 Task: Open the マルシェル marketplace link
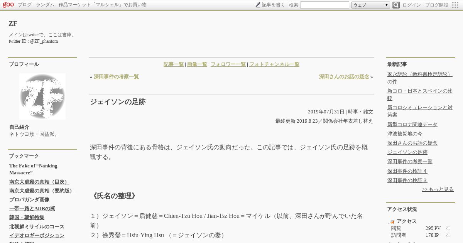click(x=103, y=5)
